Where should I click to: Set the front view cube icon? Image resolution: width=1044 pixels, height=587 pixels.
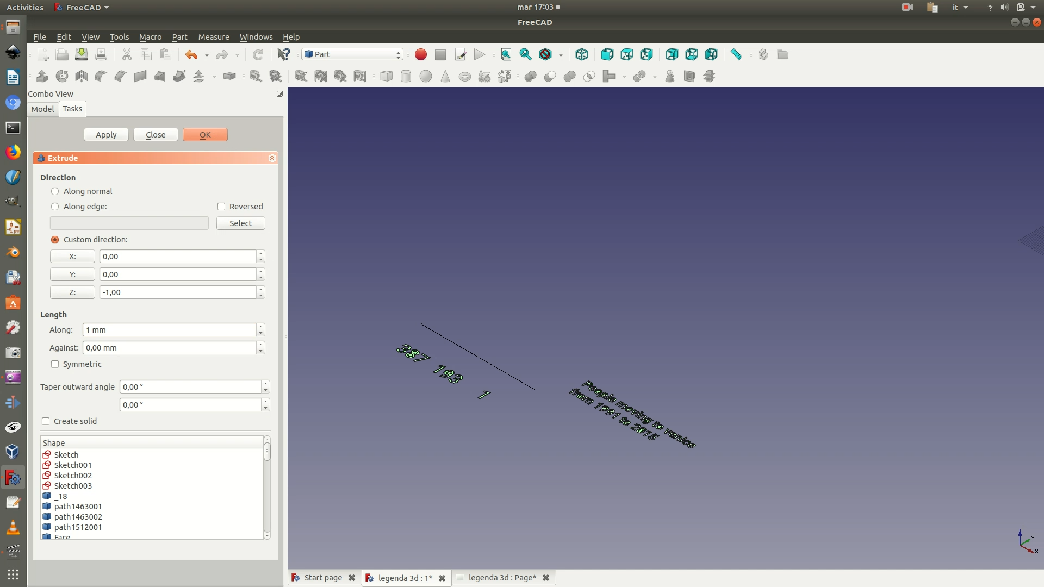[607, 54]
